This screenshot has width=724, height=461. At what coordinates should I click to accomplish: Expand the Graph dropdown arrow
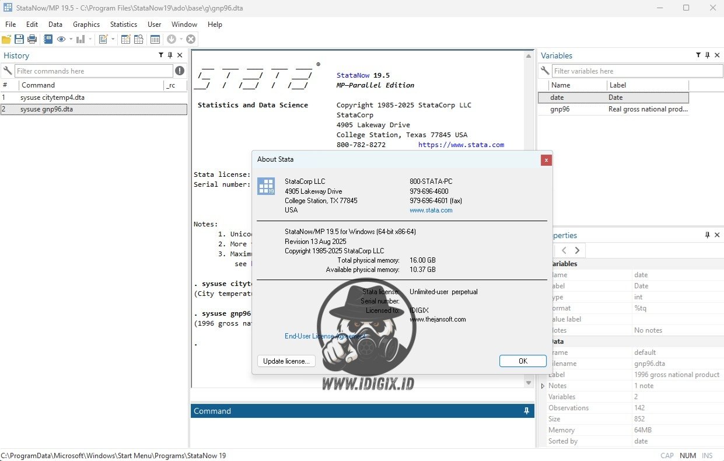(90, 39)
